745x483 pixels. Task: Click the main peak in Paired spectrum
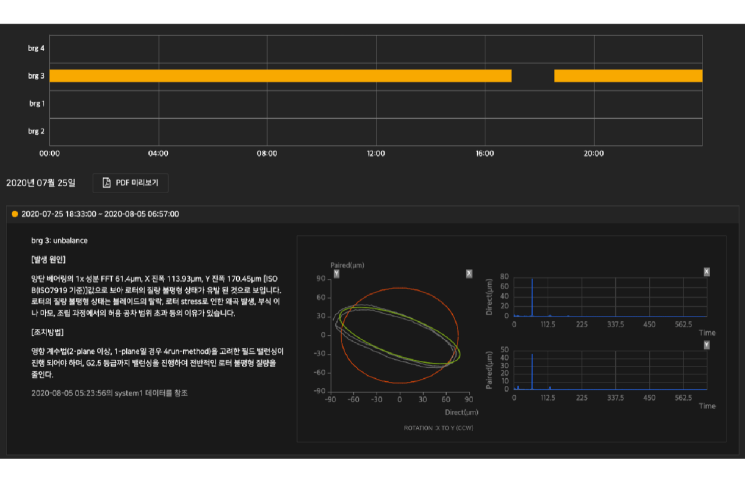532,371
